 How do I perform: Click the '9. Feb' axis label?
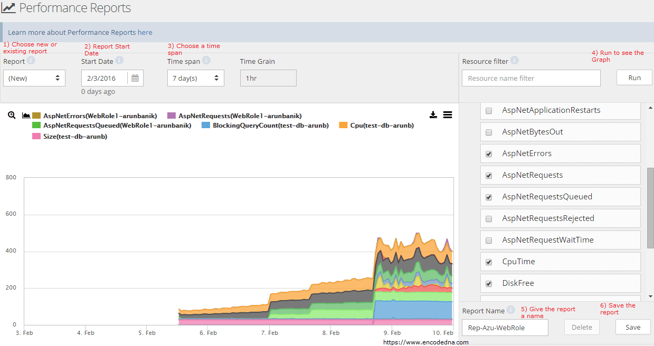(392, 333)
